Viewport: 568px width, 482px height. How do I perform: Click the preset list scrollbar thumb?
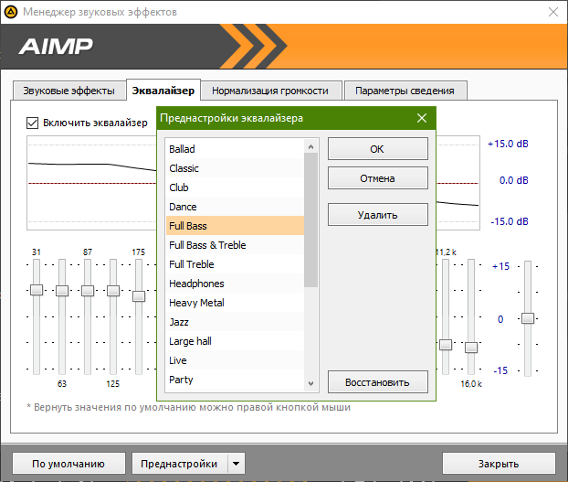pos(310,220)
